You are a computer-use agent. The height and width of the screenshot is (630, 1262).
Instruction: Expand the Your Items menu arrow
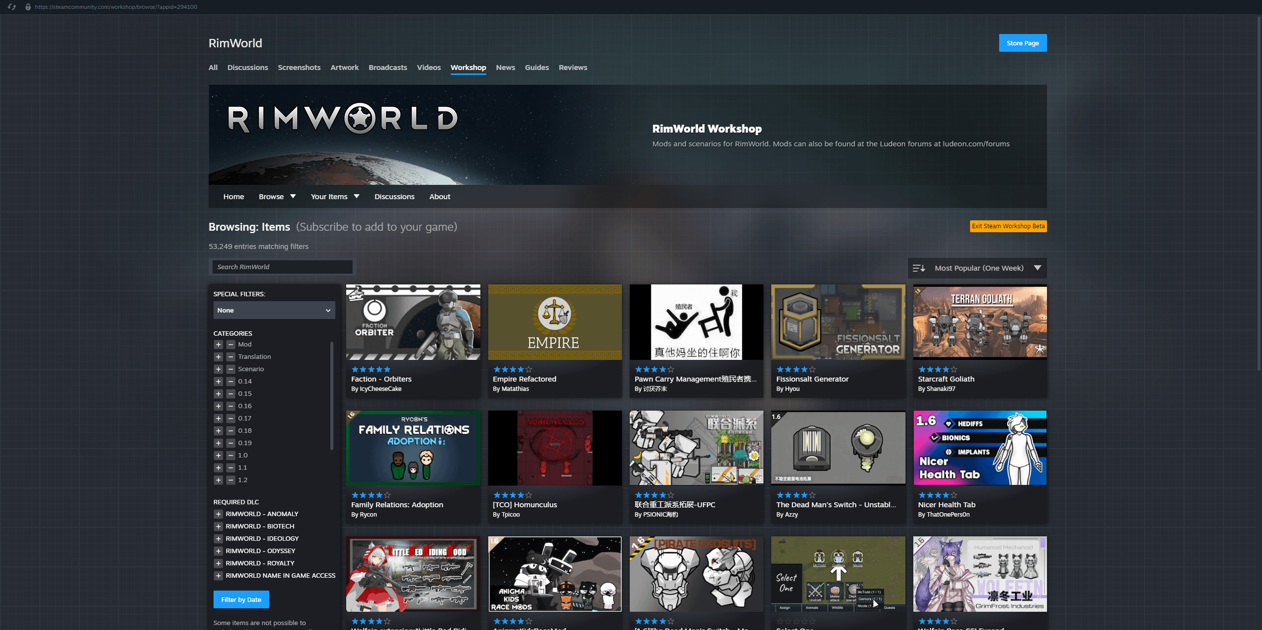(x=357, y=197)
